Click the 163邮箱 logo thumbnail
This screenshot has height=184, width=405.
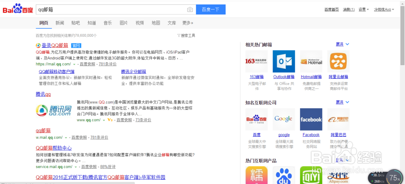click(x=256, y=61)
